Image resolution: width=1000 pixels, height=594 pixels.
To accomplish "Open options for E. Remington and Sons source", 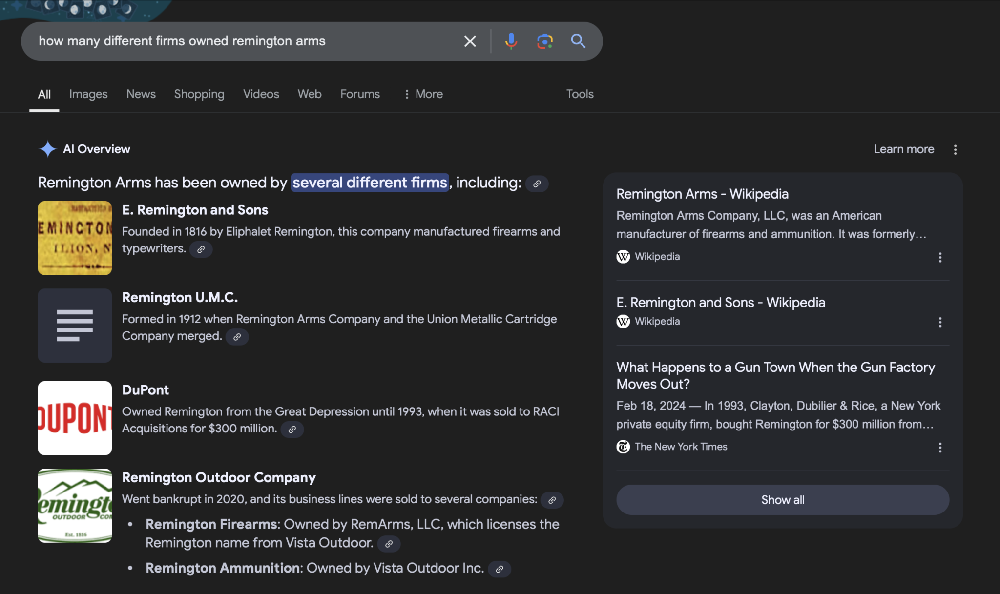I will pos(940,322).
